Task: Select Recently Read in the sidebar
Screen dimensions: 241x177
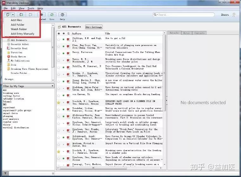Action: [x=19, y=48]
